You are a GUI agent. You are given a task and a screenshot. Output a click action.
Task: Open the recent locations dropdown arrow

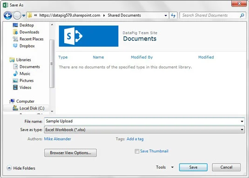click(24, 15)
